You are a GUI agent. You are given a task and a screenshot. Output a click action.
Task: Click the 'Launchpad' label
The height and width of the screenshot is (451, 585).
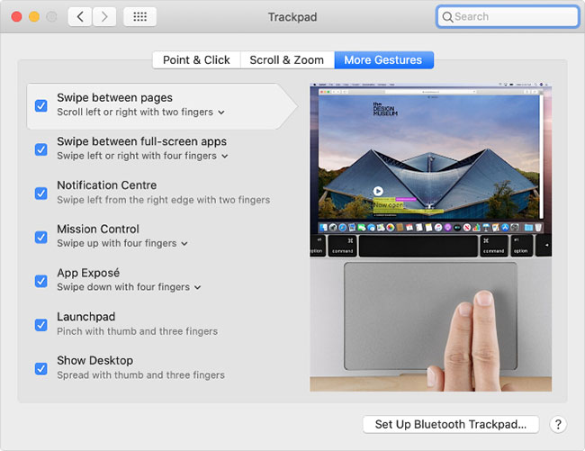click(86, 317)
